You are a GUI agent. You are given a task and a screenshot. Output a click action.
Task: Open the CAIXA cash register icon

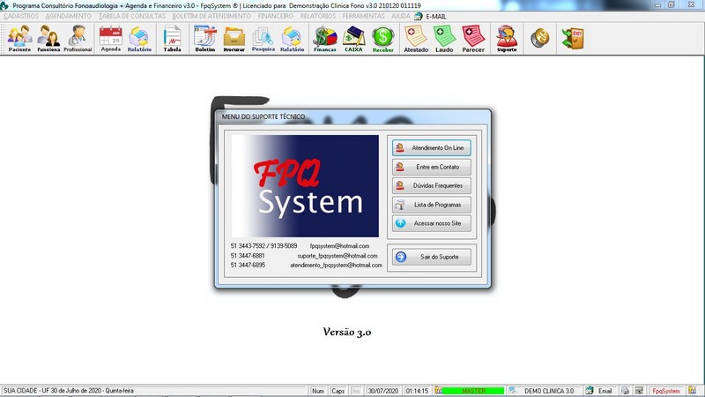[x=354, y=39]
